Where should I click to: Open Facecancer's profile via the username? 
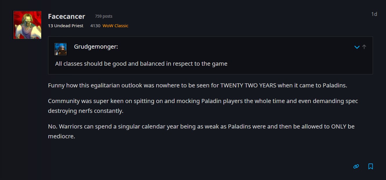point(67,16)
